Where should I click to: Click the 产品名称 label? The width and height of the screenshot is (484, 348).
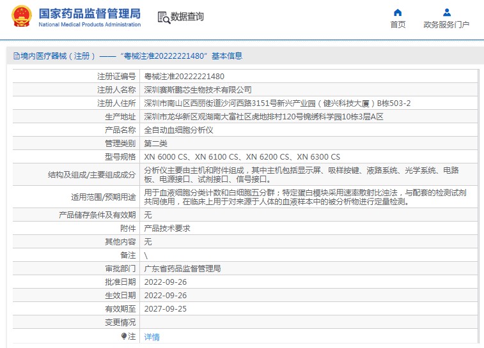(x=120, y=130)
